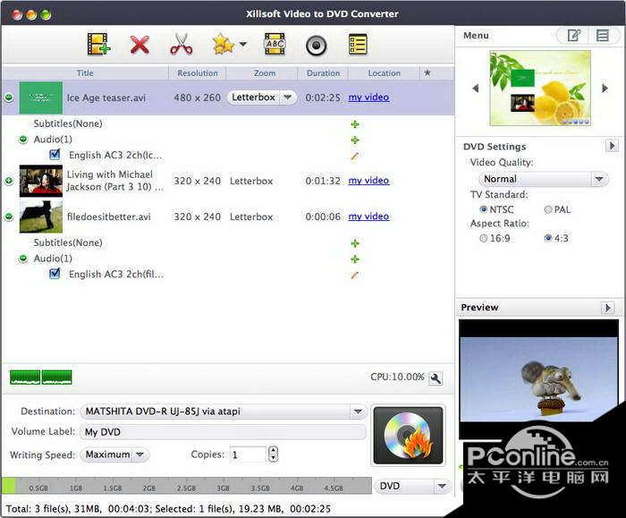Expand the effects tool dropdown arrow
626x518 pixels.
(242, 44)
